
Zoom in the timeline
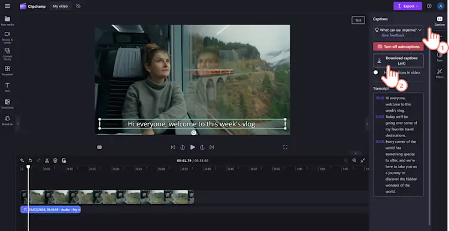[x=354, y=160]
